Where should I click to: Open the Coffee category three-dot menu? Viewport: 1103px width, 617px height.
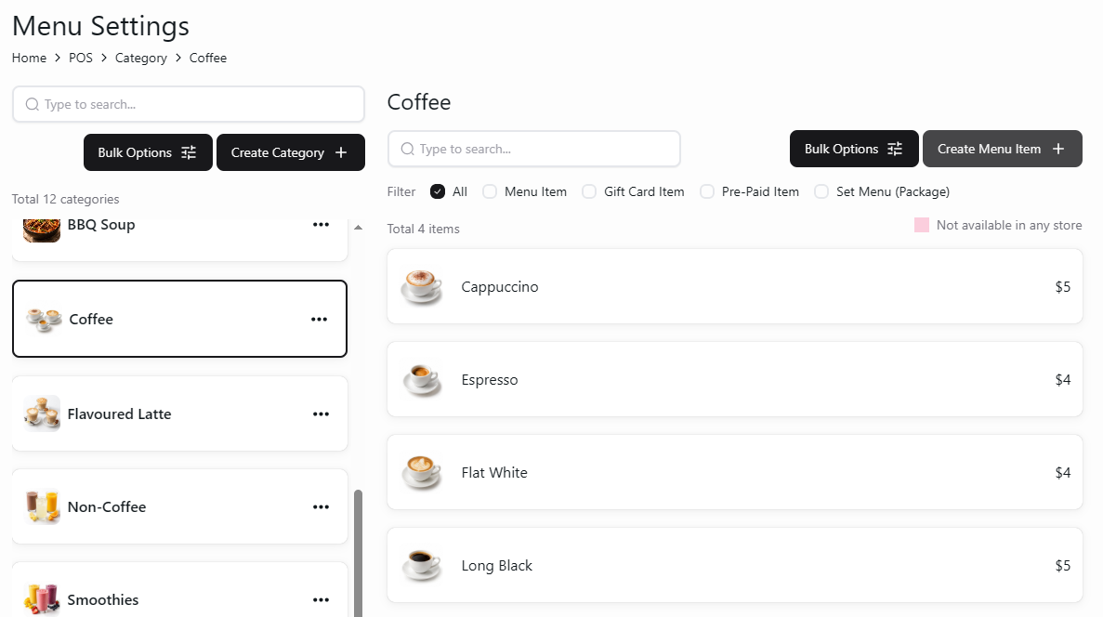pyautogui.click(x=320, y=319)
